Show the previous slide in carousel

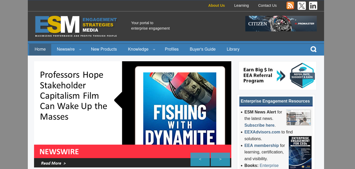point(200,159)
